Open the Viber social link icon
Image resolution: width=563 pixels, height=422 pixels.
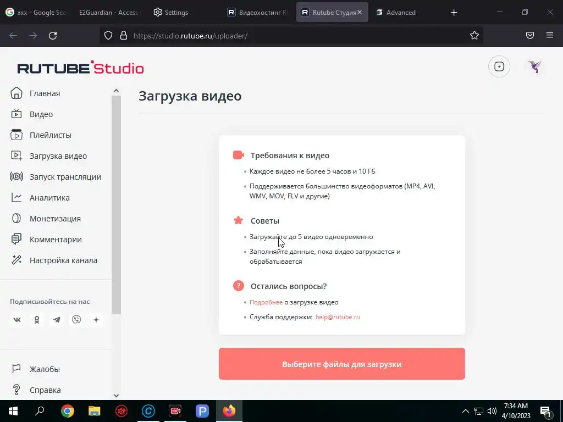[x=76, y=320]
